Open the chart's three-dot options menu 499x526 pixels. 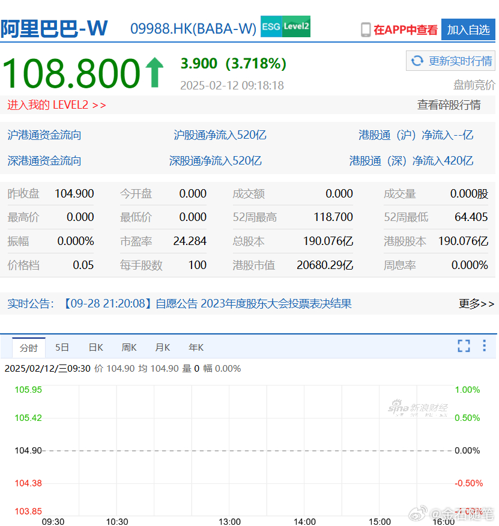pyautogui.click(x=484, y=345)
